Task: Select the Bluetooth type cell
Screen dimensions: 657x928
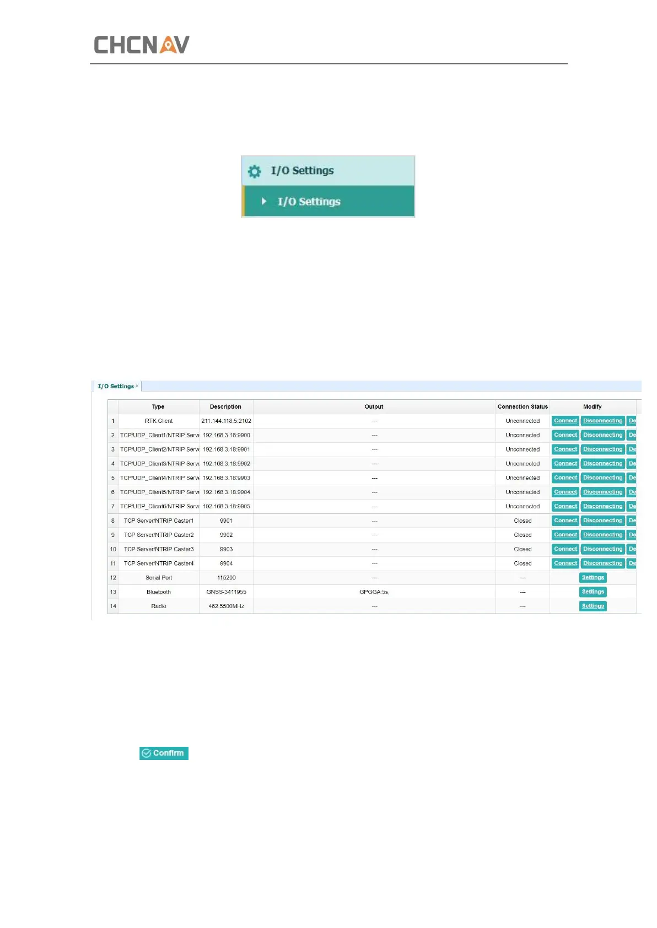Action: coord(159,592)
